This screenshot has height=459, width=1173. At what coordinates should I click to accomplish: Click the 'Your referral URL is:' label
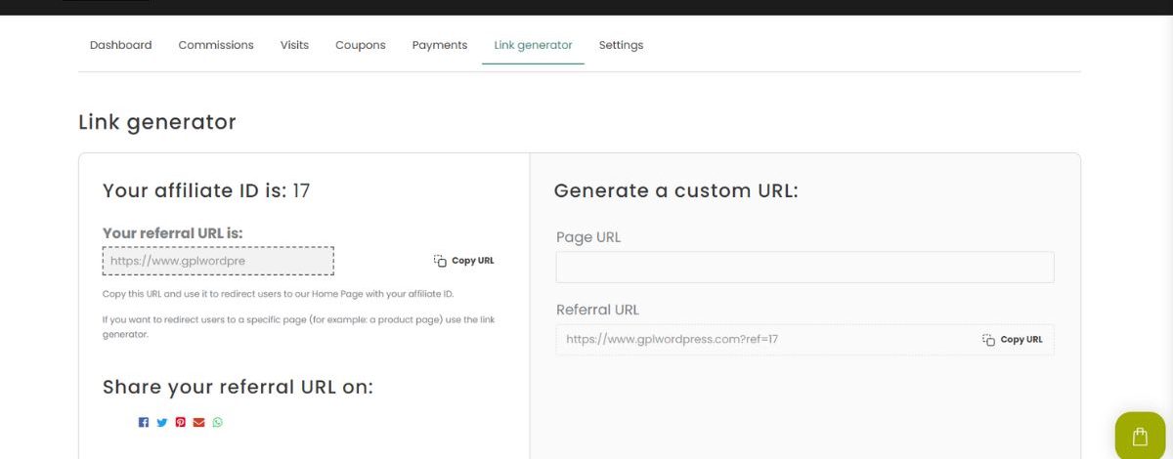(173, 233)
